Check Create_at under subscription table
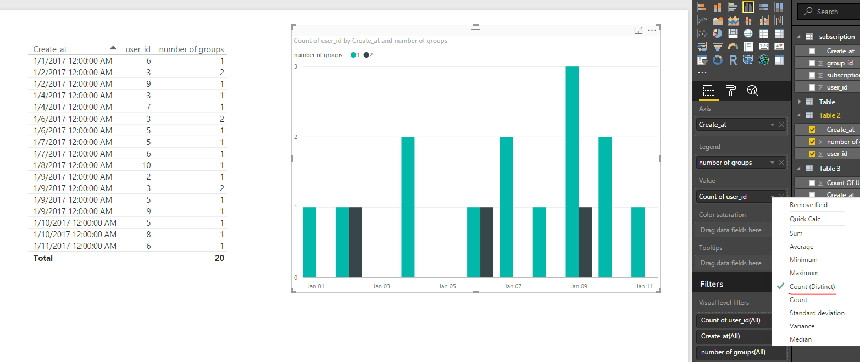The width and height of the screenshot is (860, 362). 812,51
